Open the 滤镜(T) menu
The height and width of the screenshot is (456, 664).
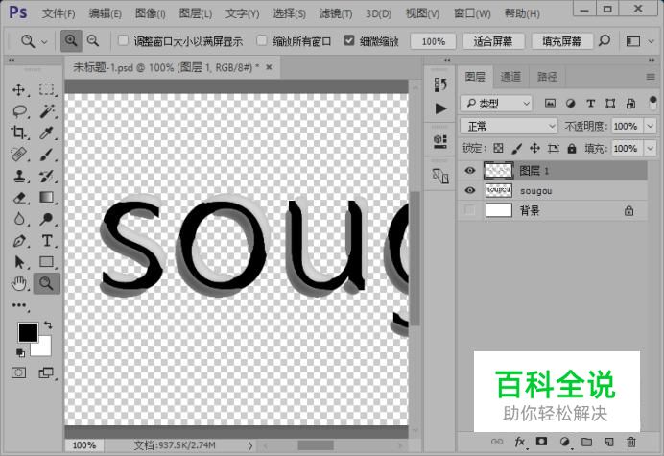click(x=336, y=13)
